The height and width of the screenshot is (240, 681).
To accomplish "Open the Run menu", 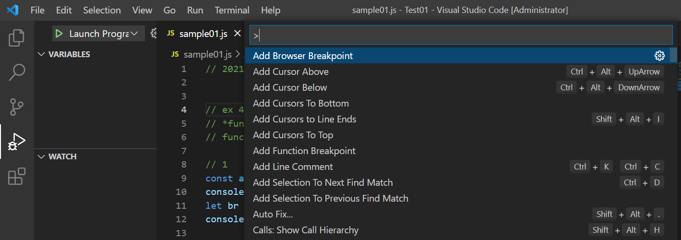I will (x=195, y=10).
